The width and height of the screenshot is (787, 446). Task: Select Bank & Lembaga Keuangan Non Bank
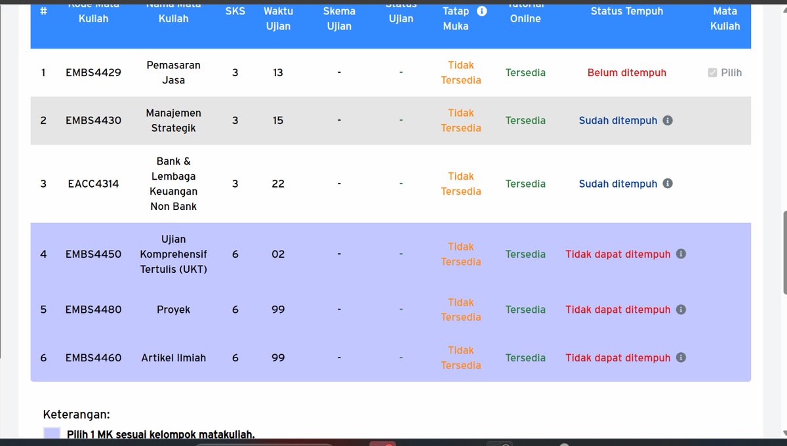(x=174, y=184)
